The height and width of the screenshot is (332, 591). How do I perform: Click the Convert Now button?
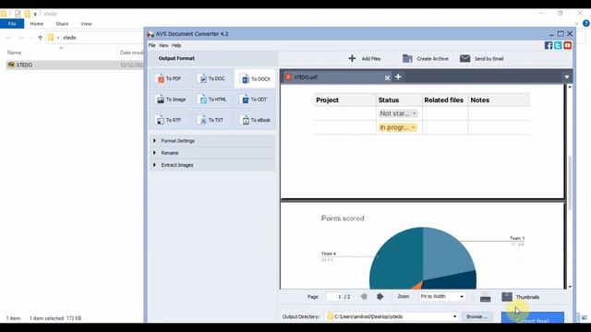tap(533, 317)
